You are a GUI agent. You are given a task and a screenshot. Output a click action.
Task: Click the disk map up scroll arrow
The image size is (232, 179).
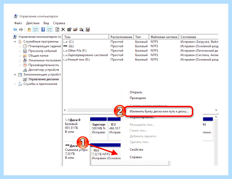click(216, 117)
